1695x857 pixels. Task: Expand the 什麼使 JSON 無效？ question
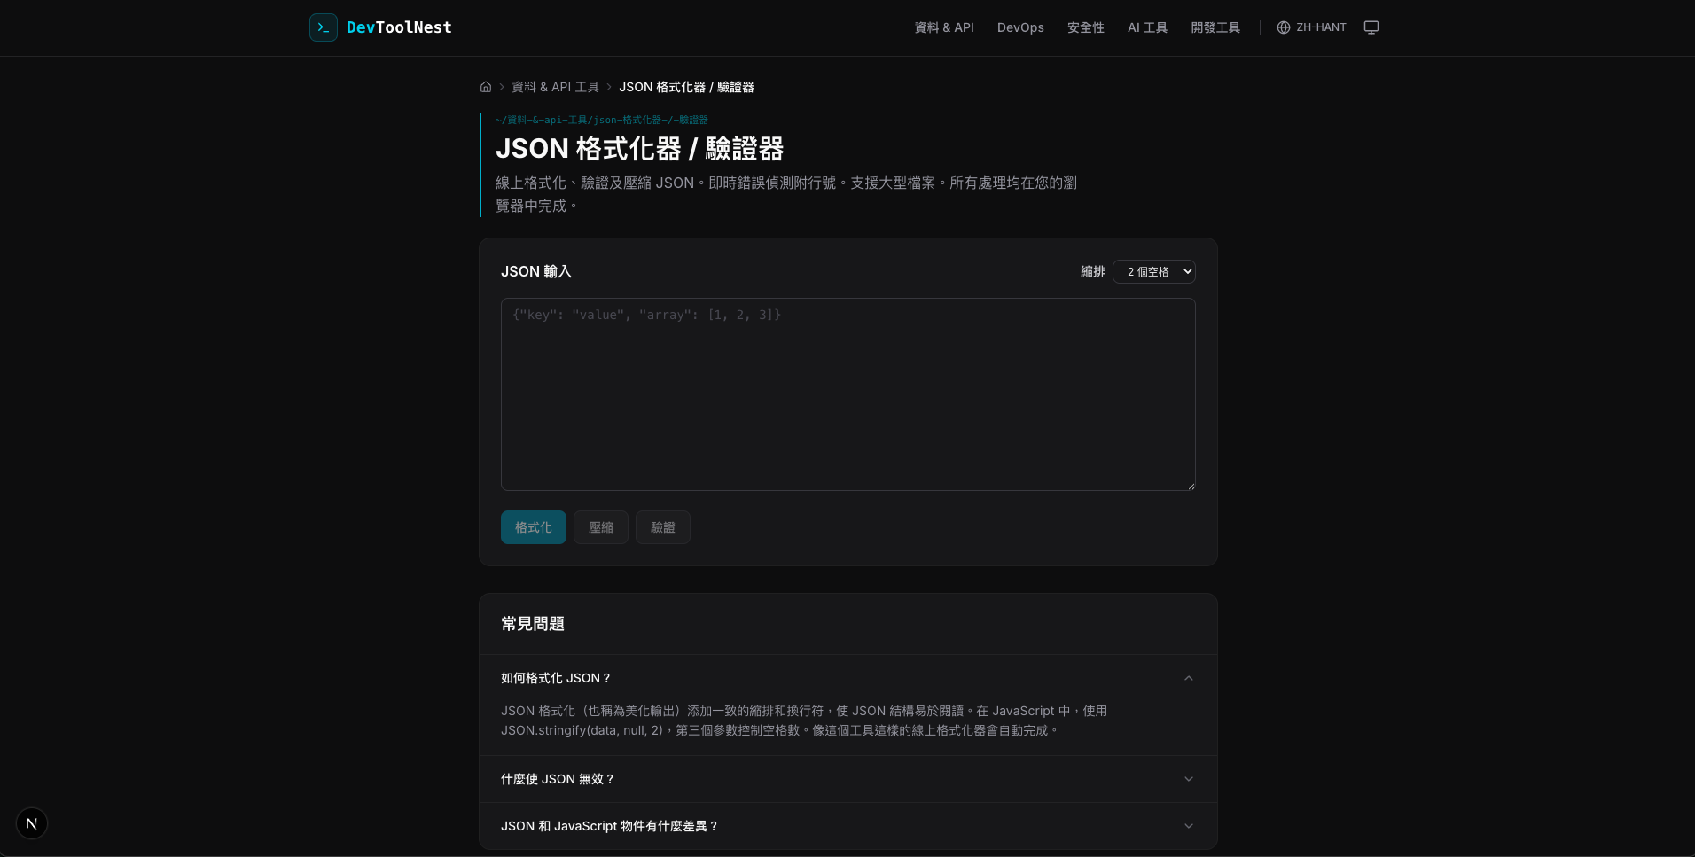[847, 779]
